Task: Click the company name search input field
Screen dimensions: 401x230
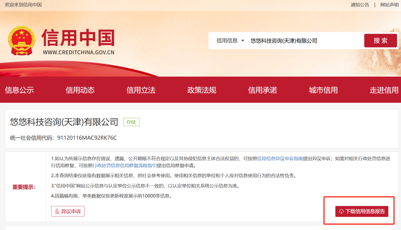Action: point(305,41)
